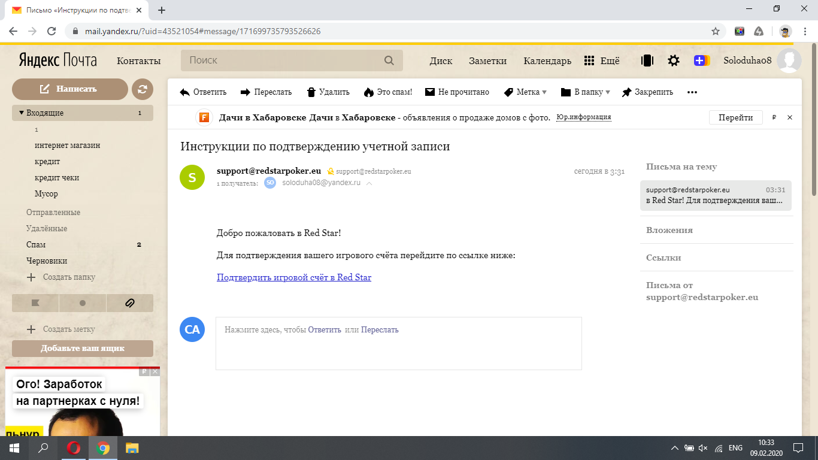Focus the Поиск search field
This screenshot has width=818, height=460.
(292, 60)
